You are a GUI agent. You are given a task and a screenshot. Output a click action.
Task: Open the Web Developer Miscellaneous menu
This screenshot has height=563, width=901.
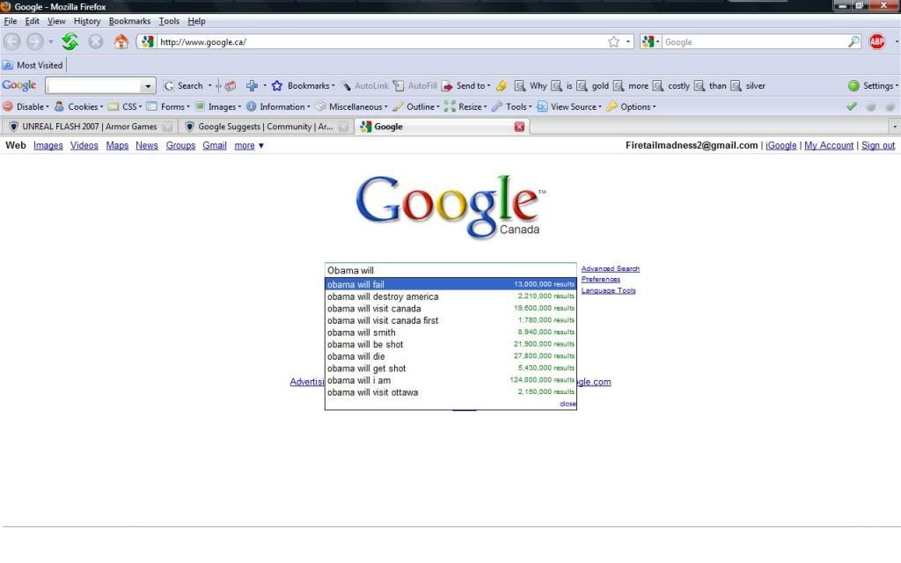coord(351,106)
